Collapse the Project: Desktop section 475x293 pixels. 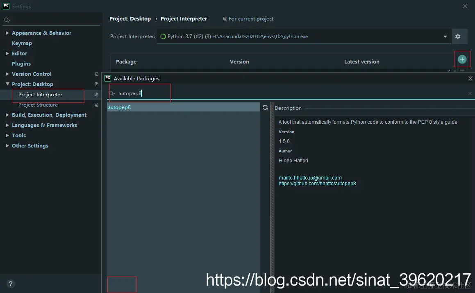click(7, 84)
